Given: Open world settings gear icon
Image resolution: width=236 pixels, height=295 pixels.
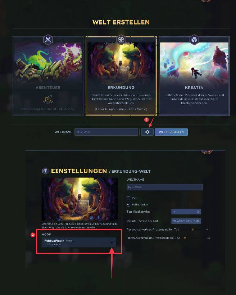Looking at the screenshot, I should [147, 132].
